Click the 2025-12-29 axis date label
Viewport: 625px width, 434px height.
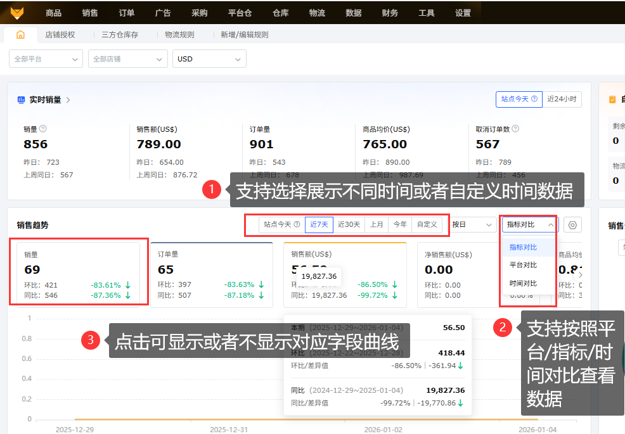(75, 430)
